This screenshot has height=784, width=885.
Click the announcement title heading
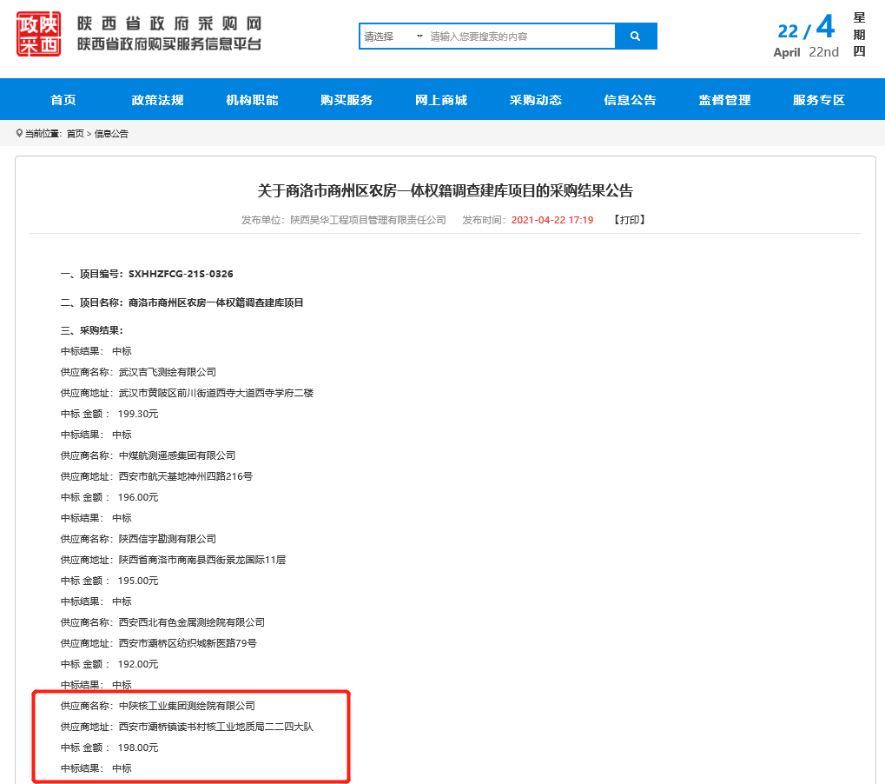pos(446,190)
